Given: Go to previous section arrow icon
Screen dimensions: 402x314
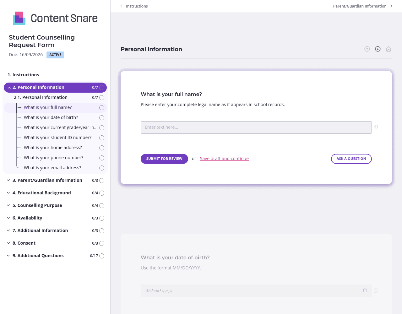Looking at the screenshot, I should click(367, 49).
